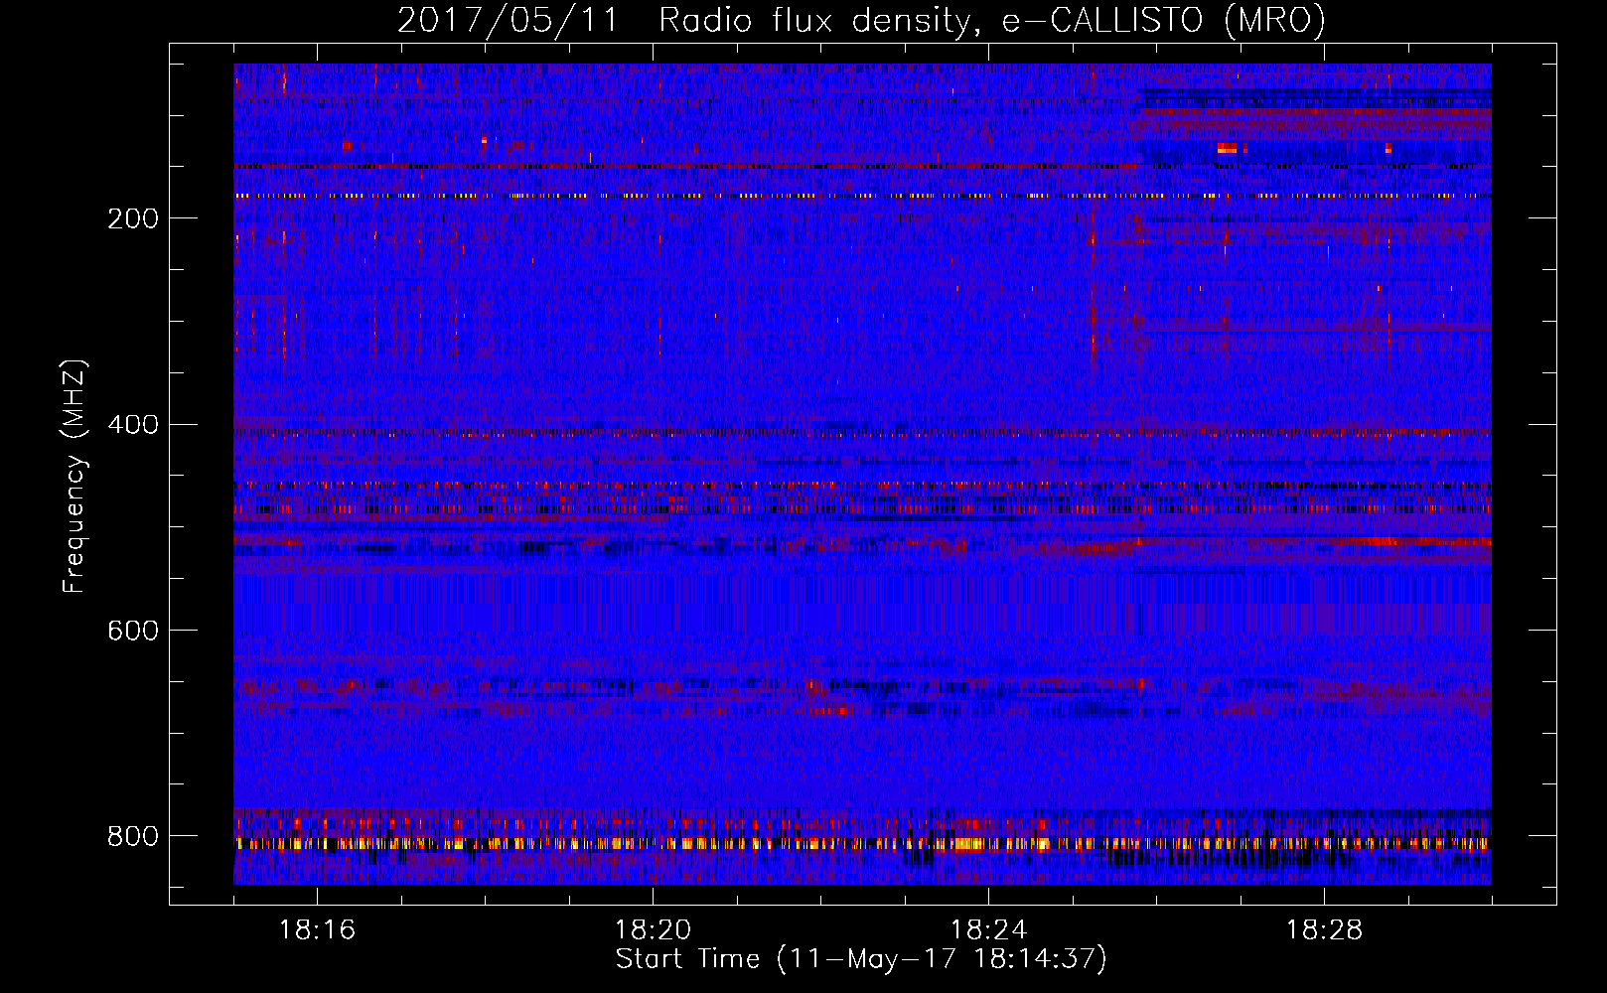Click the "400" frequency tick label
The width and height of the screenshot is (1607, 993).
click(x=133, y=425)
